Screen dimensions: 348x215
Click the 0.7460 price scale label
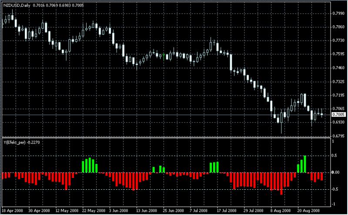338,68
